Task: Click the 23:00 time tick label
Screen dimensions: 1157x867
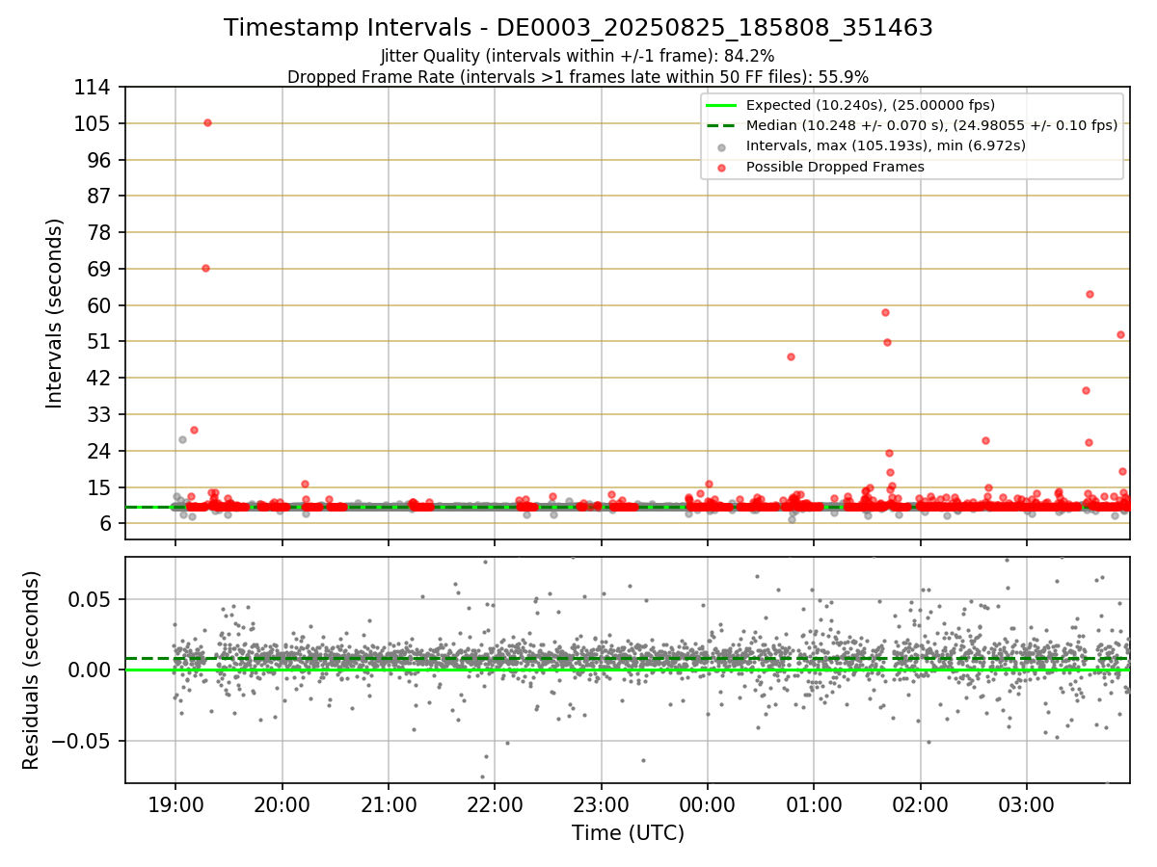Action: (x=601, y=803)
